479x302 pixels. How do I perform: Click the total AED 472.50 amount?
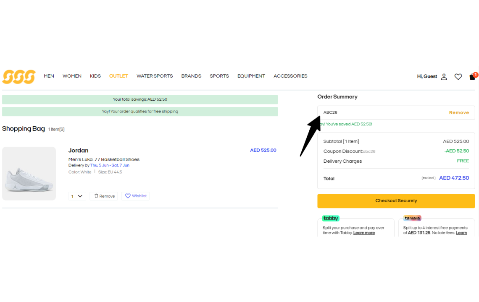(x=454, y=178)
